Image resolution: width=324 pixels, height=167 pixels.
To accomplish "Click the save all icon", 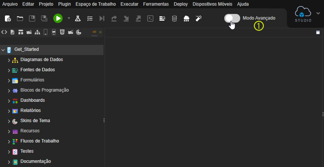I will coord(44,18).
